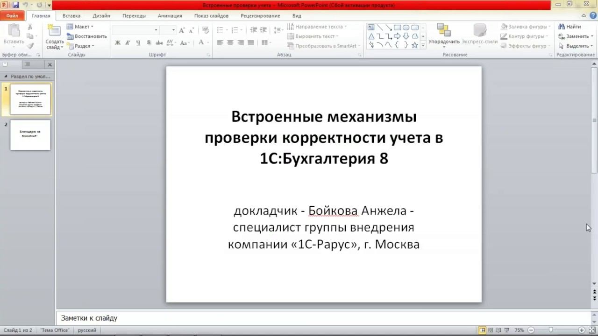Insert a text box from shapes gallery
Viewport: 598px width, 336px height.
[x=371, y=28]
